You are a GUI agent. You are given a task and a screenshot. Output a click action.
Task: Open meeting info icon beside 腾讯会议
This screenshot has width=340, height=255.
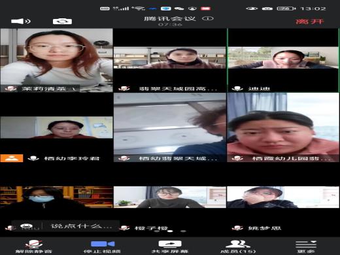pos(208,18)
